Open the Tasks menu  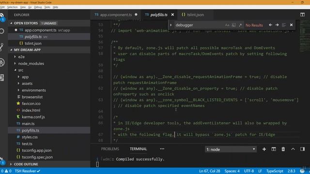47,7
